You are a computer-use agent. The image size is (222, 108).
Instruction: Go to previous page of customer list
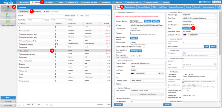point(23,105)
